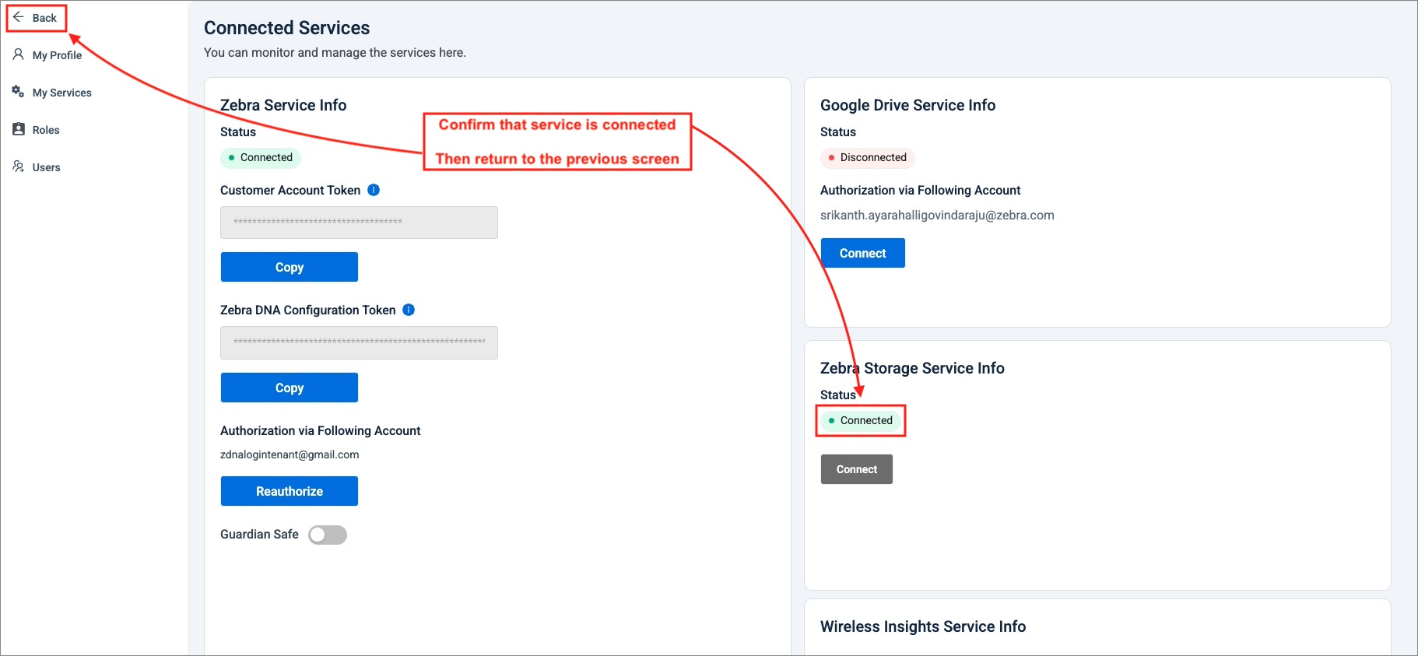Viewport: 1418px width, 656px height.
Task: Click the My Profile person icon
Action: tap(19, 54)
